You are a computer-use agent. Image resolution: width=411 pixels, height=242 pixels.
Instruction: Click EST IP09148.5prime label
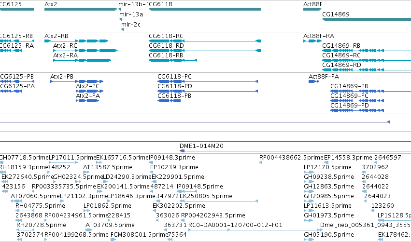(x=200, y=187)
